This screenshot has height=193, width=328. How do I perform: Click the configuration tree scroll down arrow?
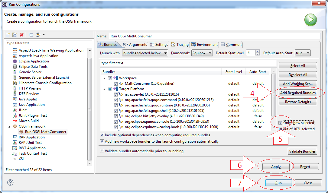point(90,163)
